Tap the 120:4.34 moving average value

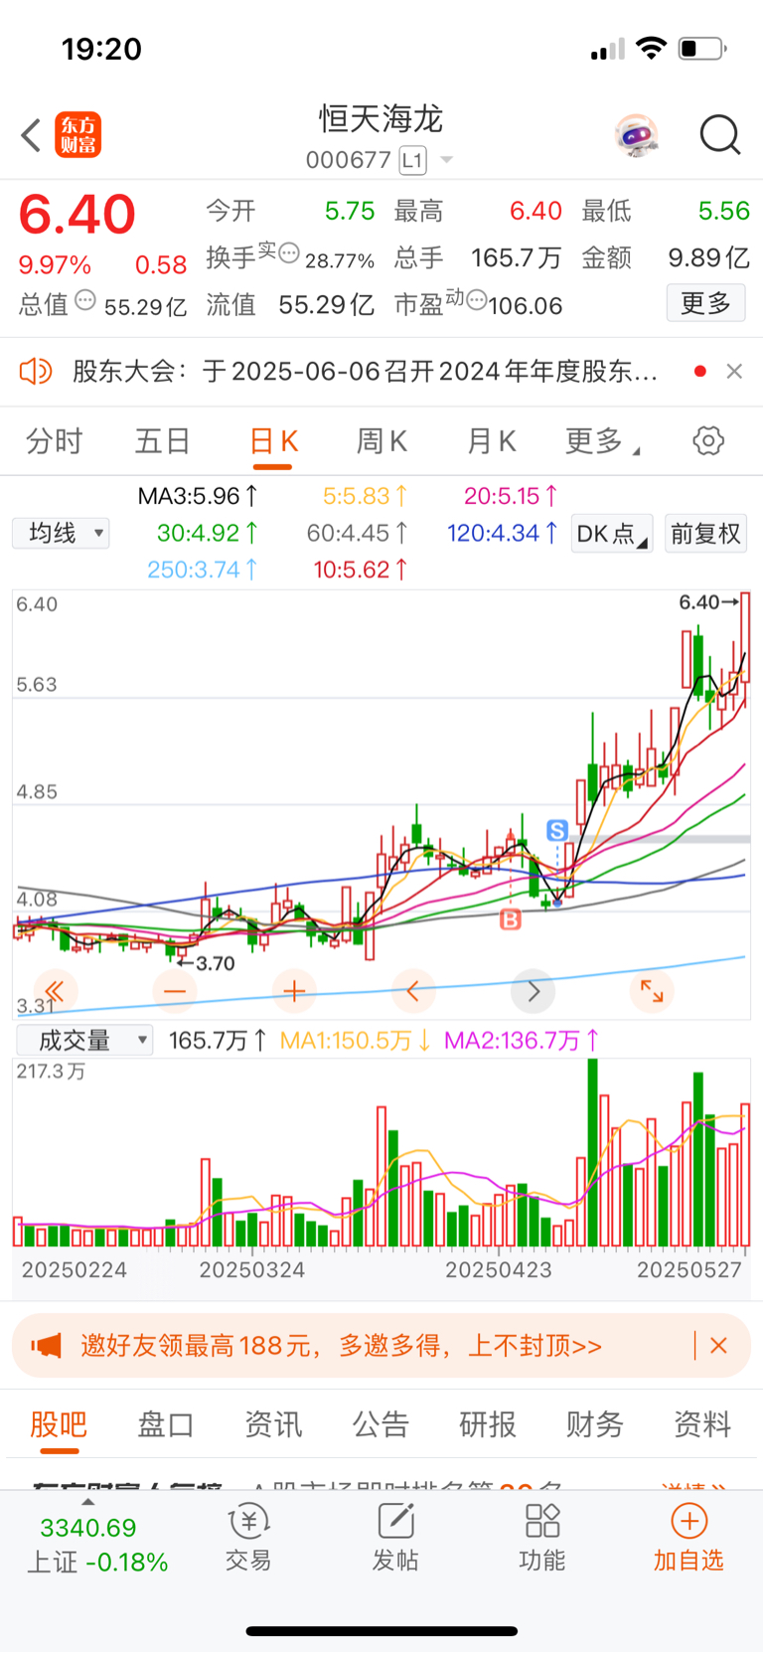[502, 533]
